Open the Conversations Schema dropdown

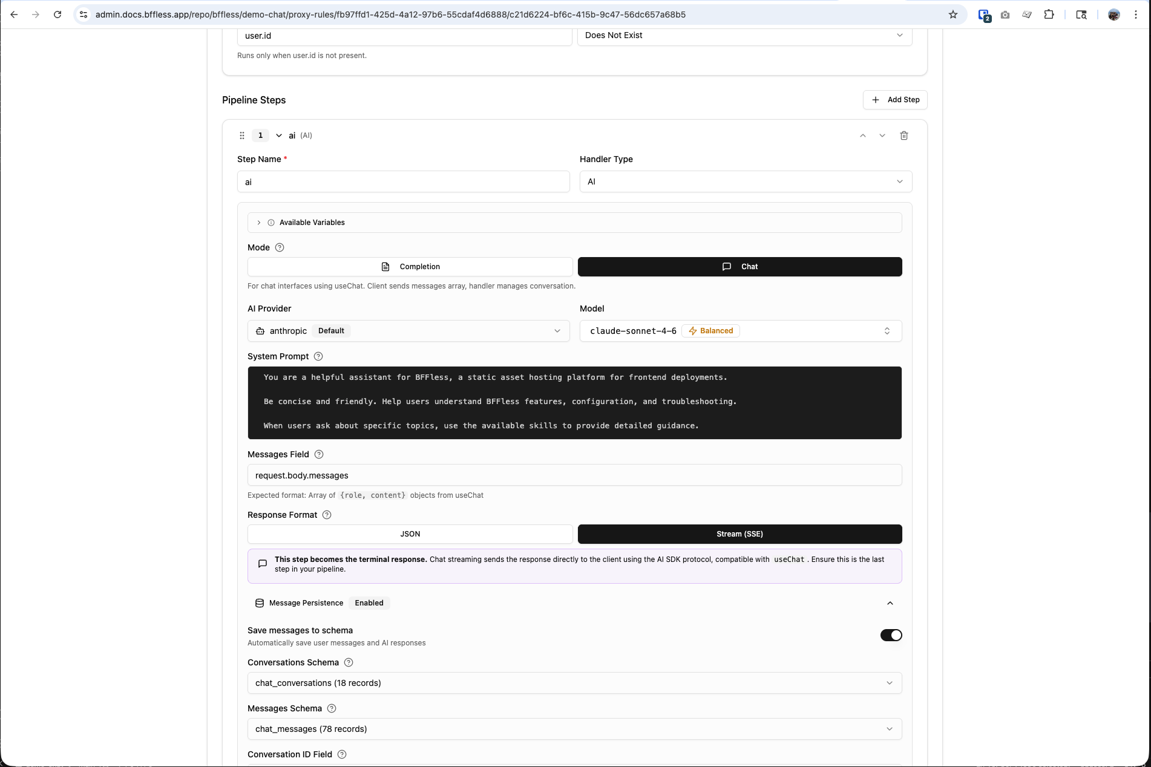574,683
